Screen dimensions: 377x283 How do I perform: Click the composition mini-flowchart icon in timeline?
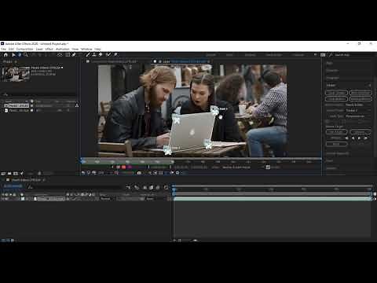click(128, 187)
